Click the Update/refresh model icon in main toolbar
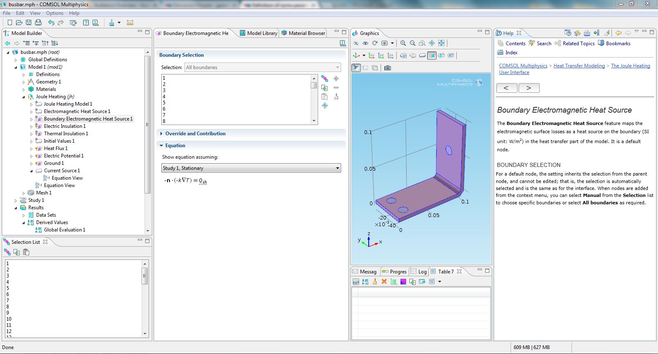658x354 pixels. pos(73,23)
